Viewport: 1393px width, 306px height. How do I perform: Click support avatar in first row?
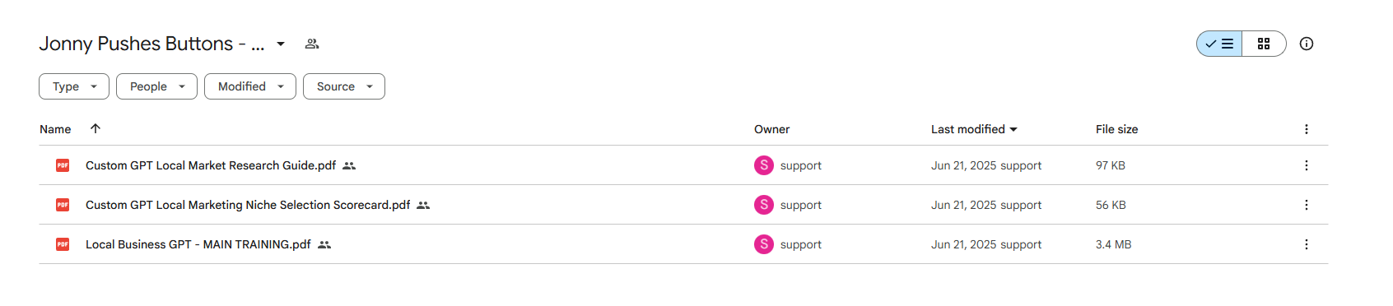[x=764, y=165]
